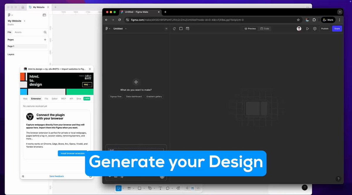Open Chrome three-dot menu
Screen dimensions: 352x195
coord(340,20)
